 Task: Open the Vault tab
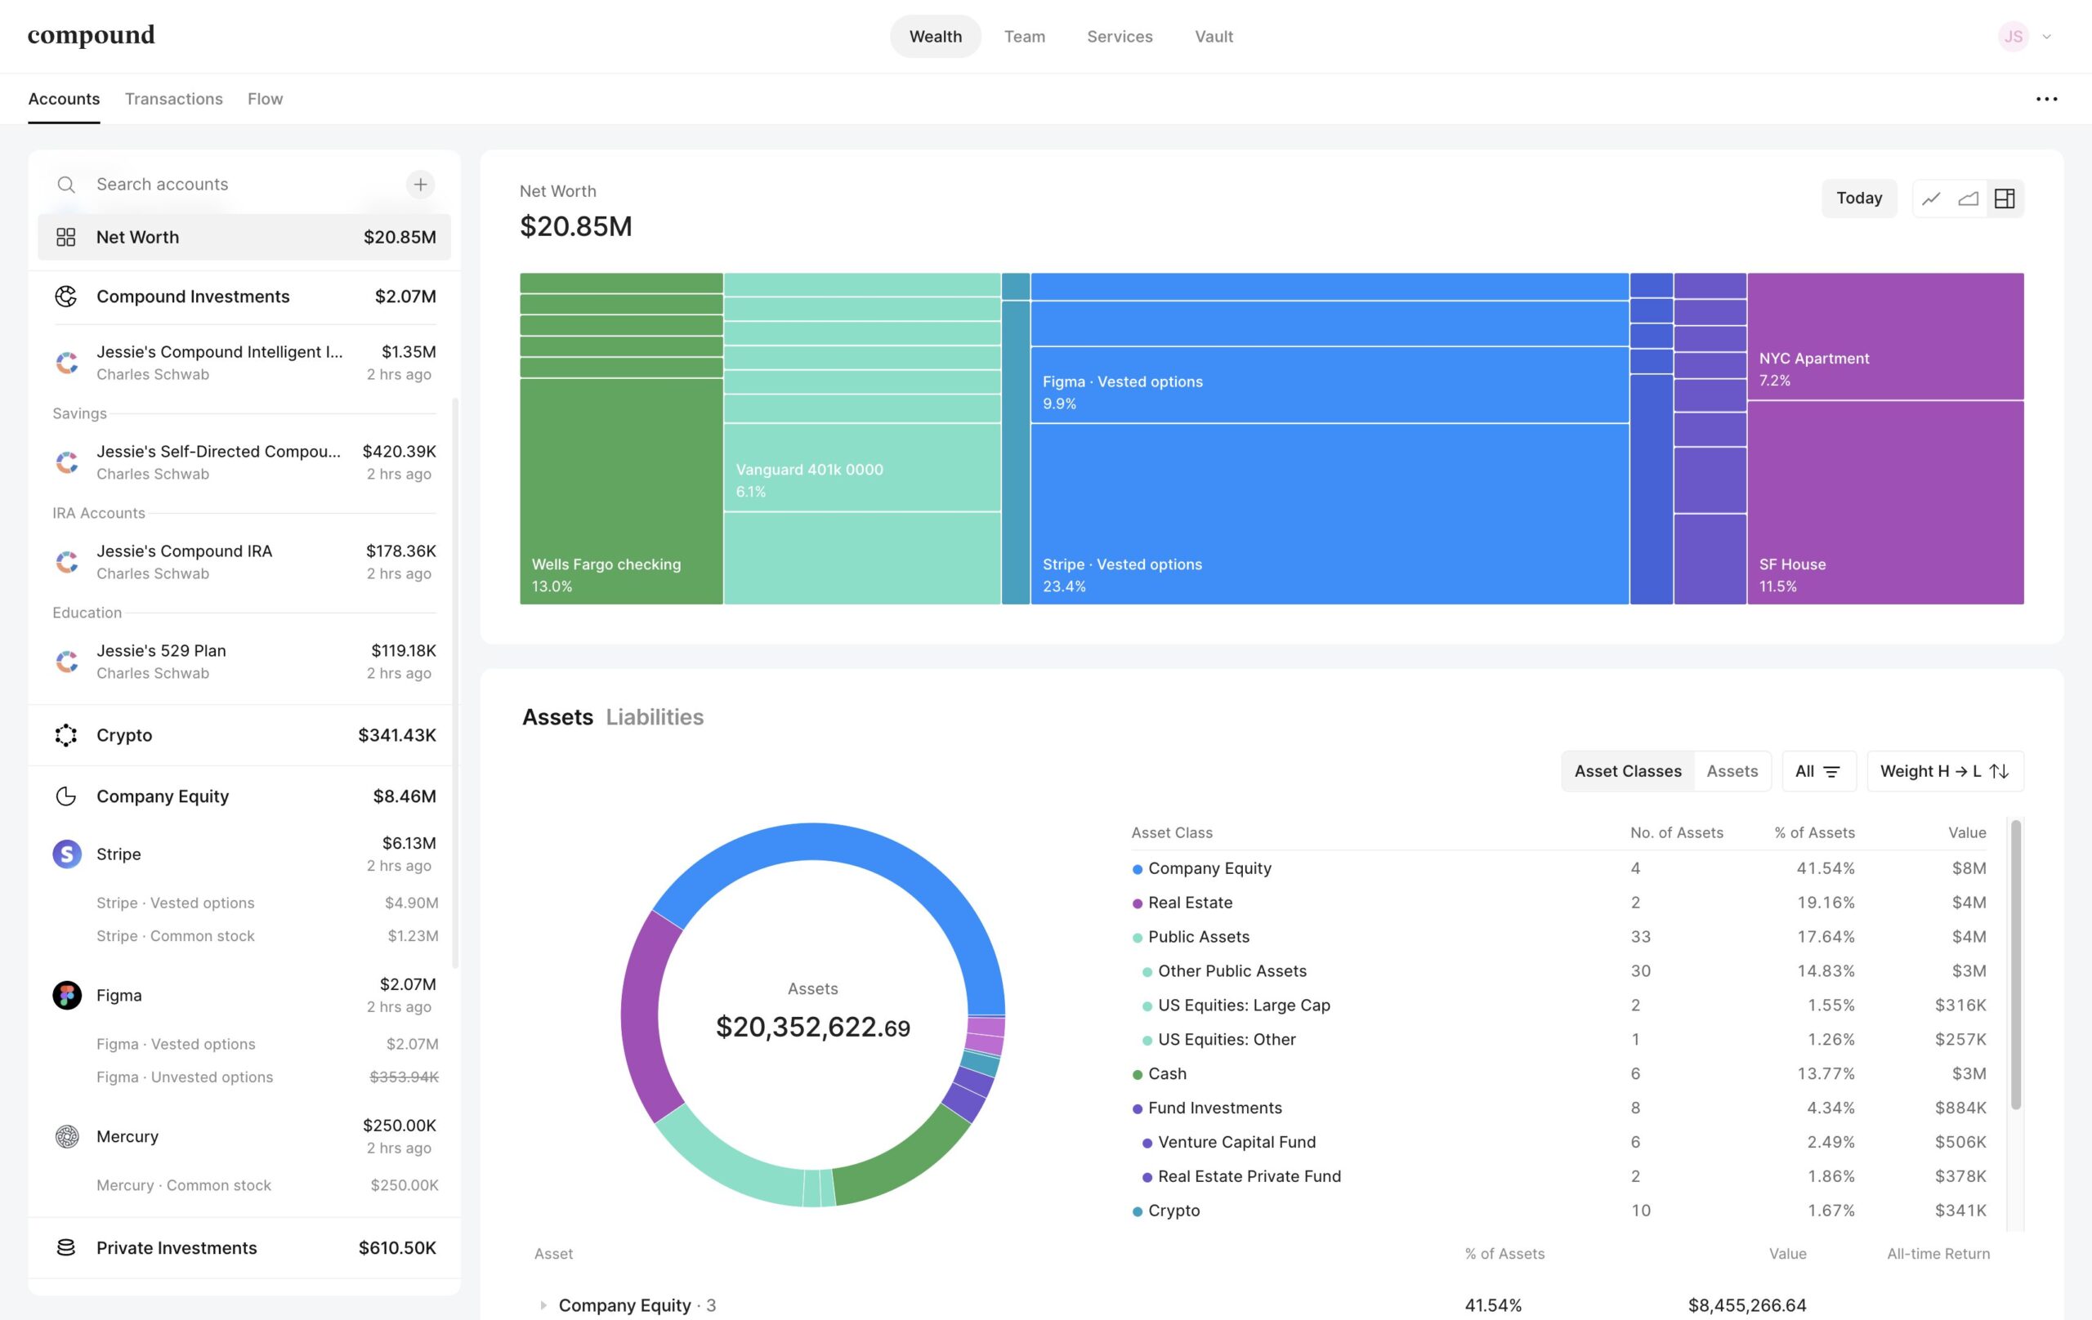1214,37
